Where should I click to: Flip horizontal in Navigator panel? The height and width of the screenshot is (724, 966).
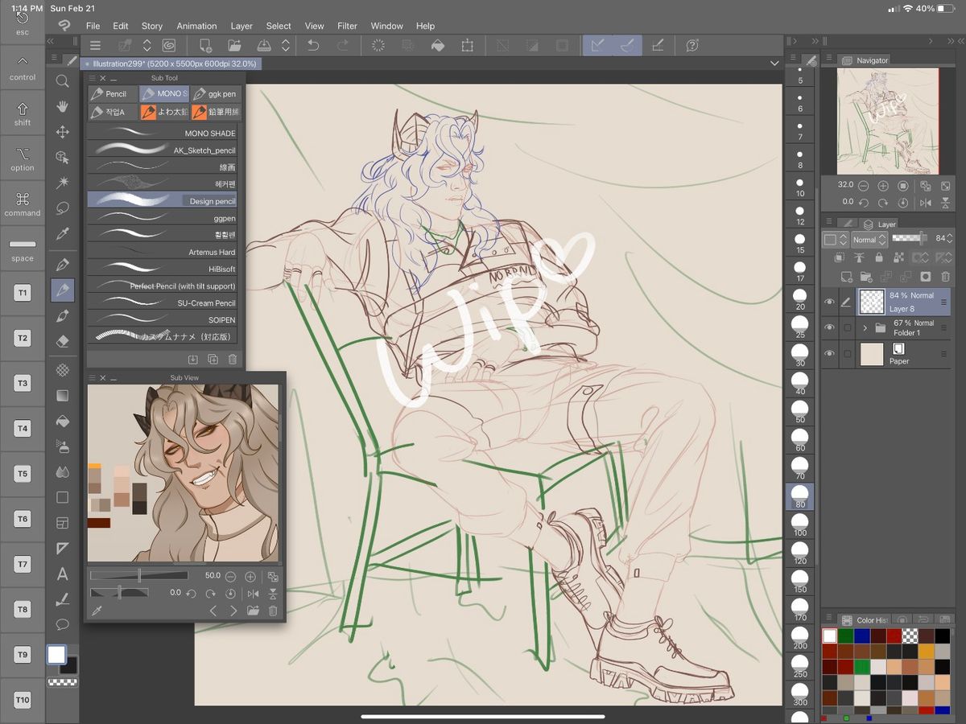coord(925,202)
